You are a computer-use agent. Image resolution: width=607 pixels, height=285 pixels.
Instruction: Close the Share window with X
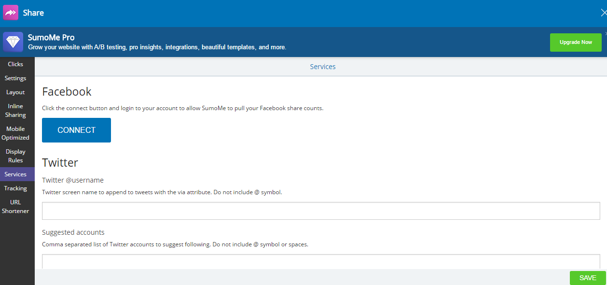tap(604, 13)
